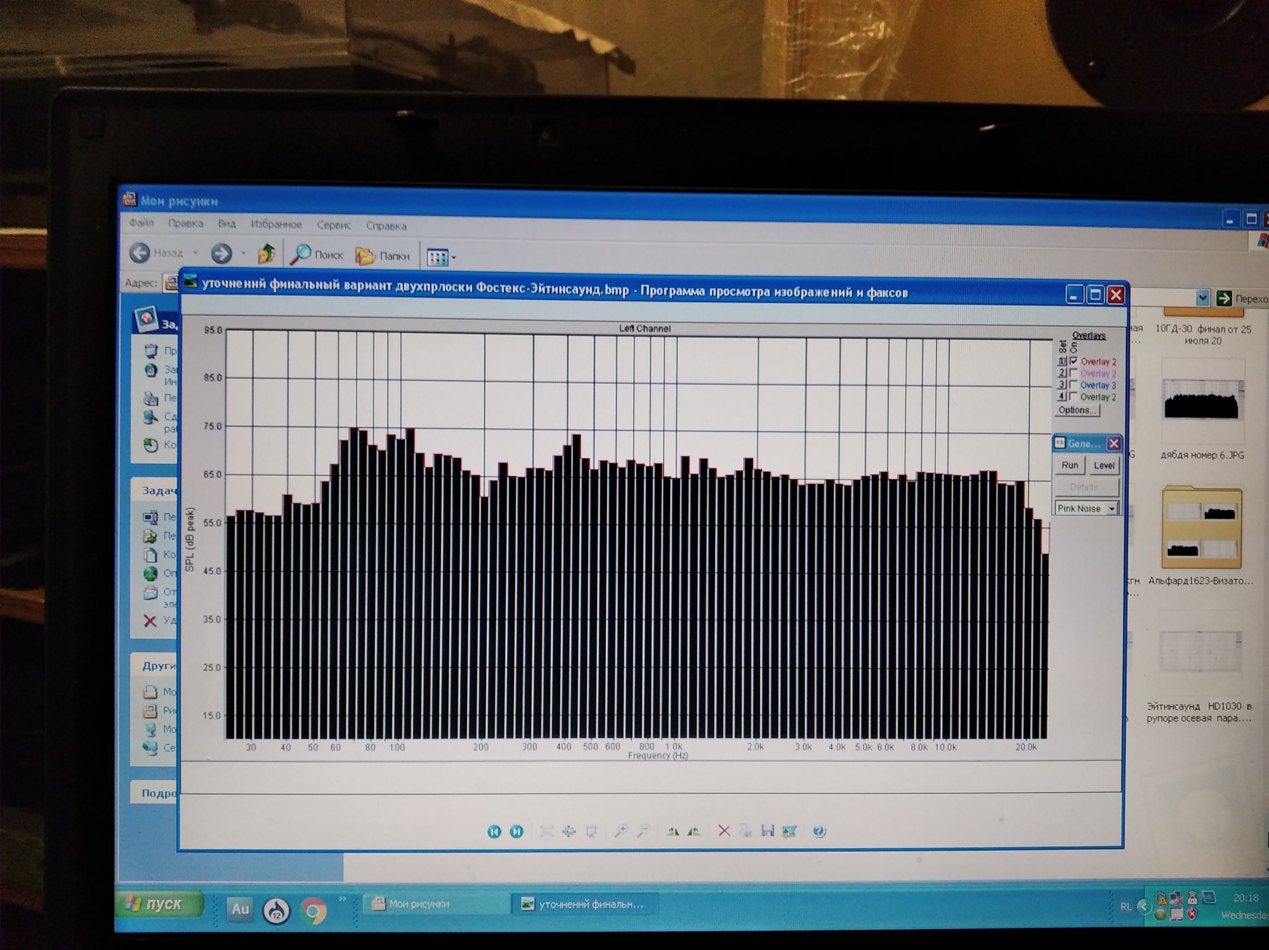Go to next image in viewer
Image resolution: width=1269 pixels, height=950 pixels.
click(516, 831)
